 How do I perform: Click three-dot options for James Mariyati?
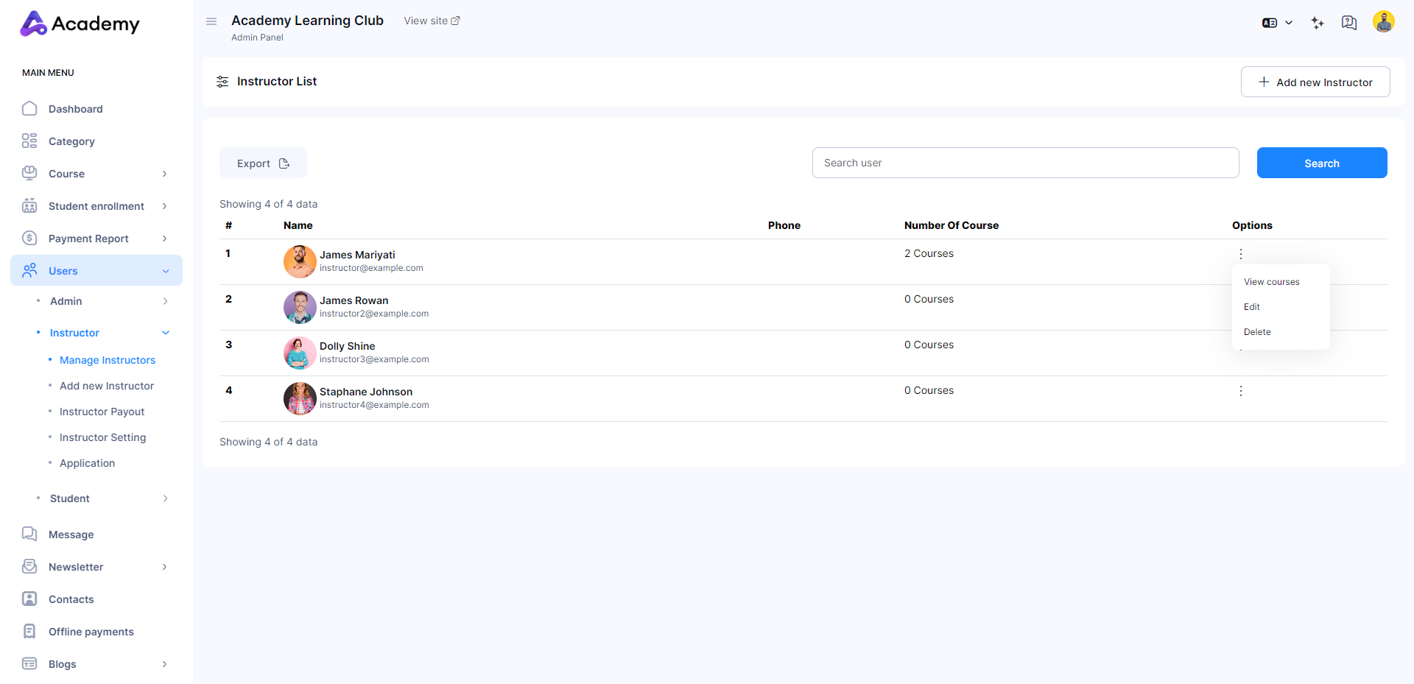[x=1241, y=254]
